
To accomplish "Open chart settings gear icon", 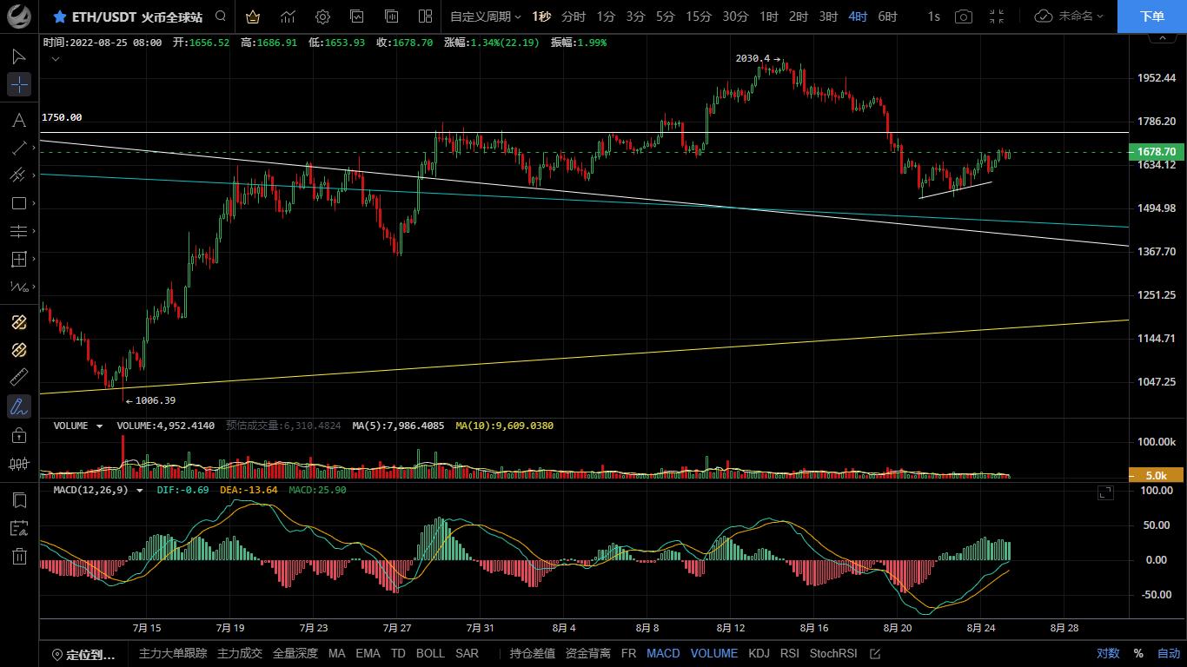I will click(322, 17).
